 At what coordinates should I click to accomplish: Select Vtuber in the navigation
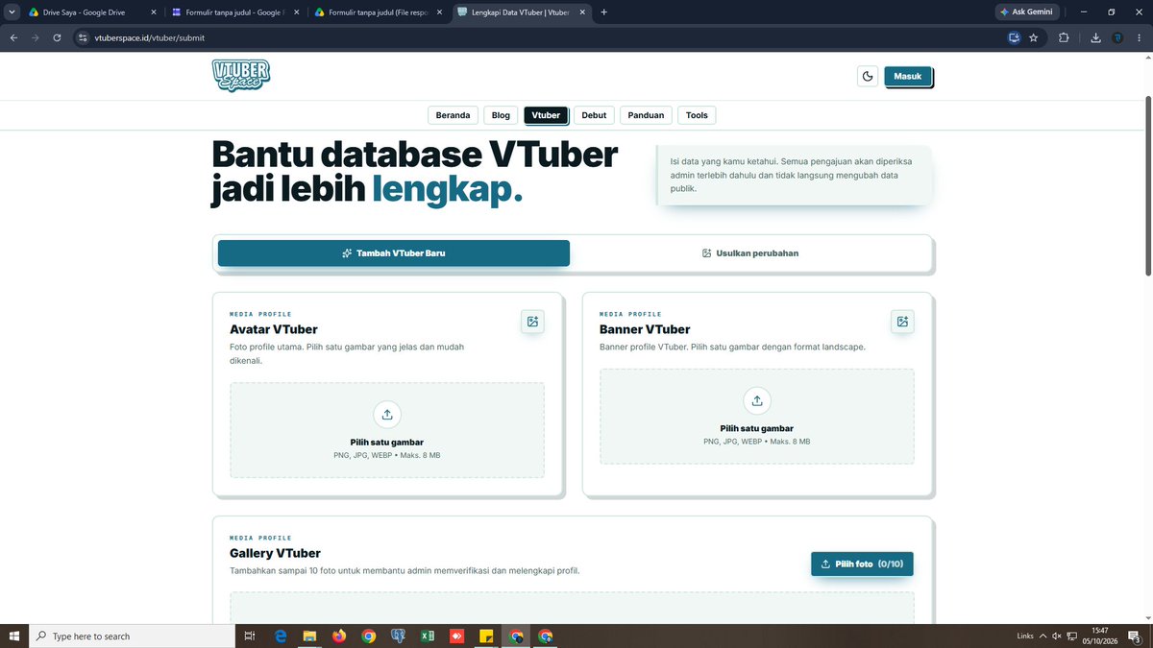[x=546, y=115]
